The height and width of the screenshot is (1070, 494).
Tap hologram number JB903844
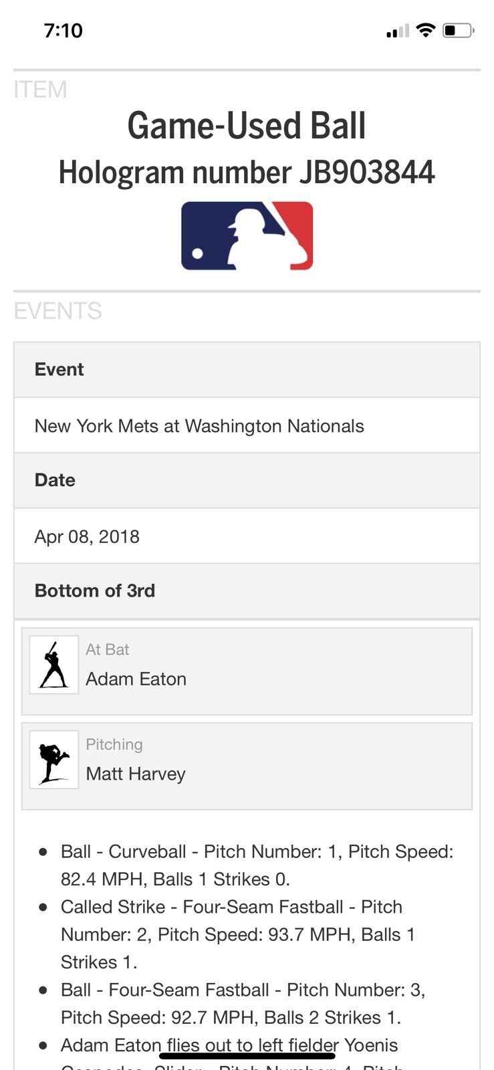(x=247, y=173)
